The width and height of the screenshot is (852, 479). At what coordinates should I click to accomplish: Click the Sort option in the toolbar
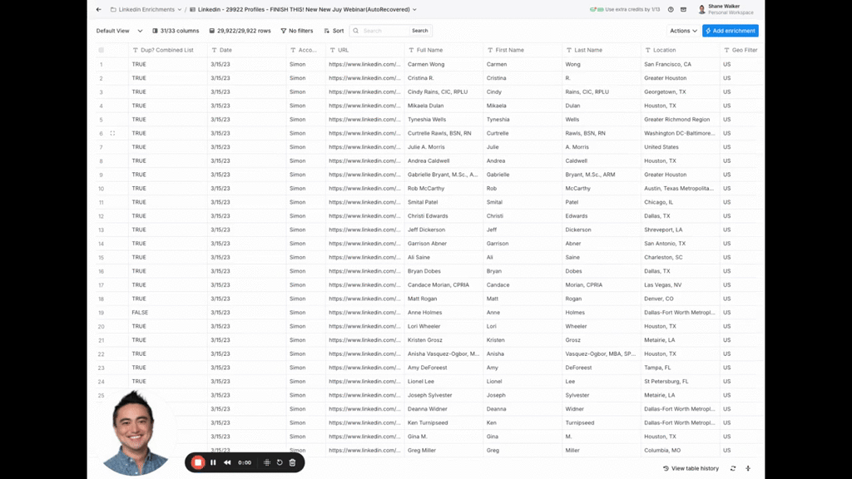pyautogui.click(x=333, y=31)
